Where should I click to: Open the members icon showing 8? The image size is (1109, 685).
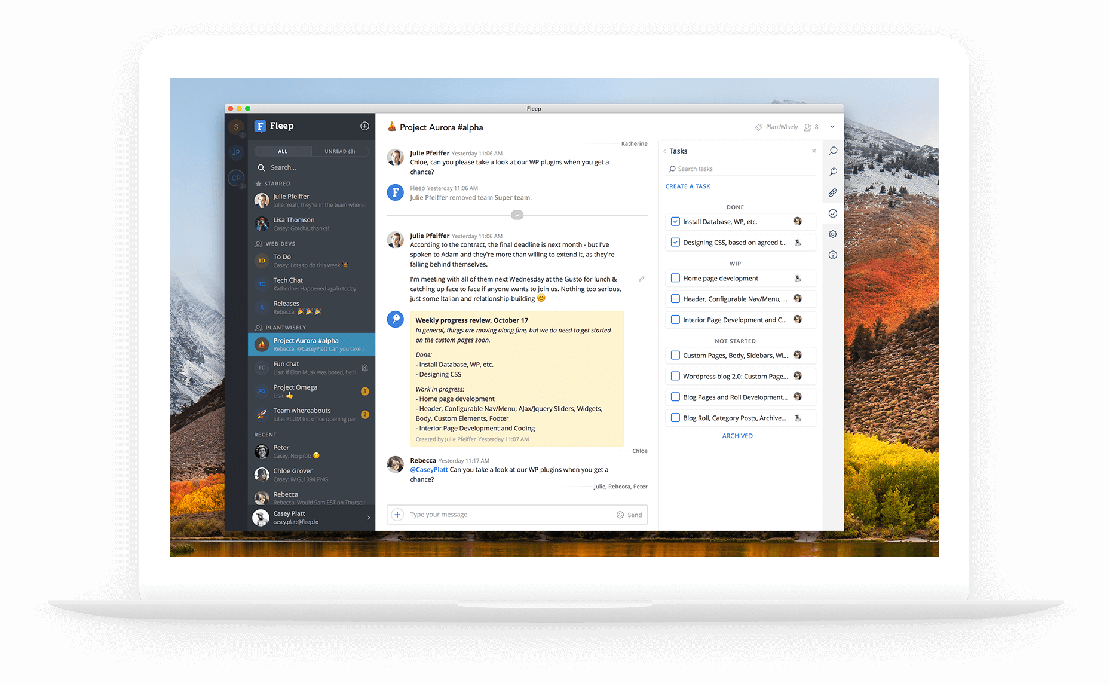pos(811,127)
